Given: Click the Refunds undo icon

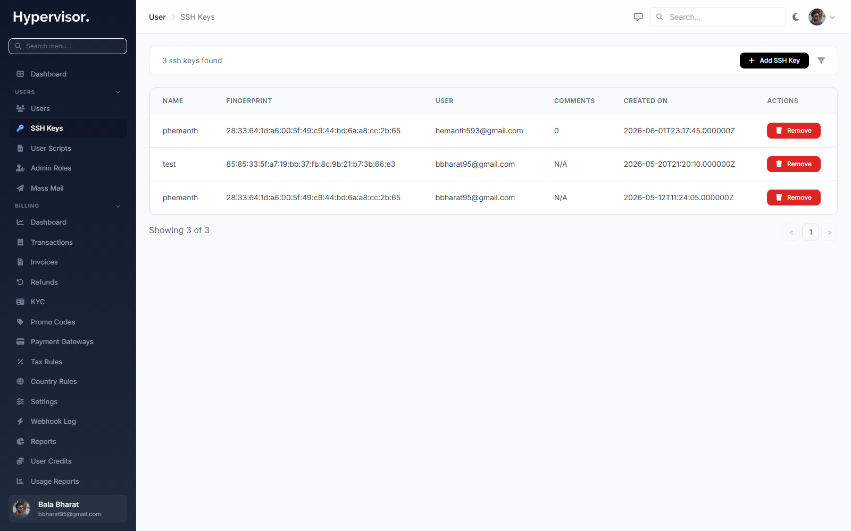Looking at the screenshot, I should pos(20,282).
